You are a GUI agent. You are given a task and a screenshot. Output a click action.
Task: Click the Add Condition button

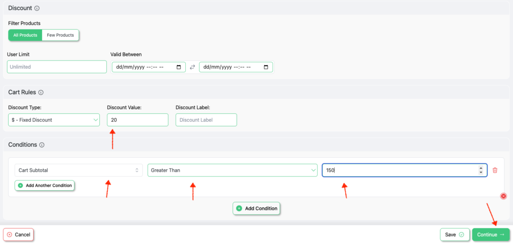coord(256,208)
